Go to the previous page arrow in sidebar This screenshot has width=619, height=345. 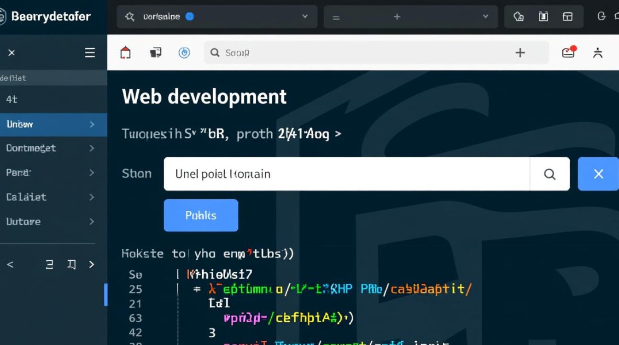point(10,264)
